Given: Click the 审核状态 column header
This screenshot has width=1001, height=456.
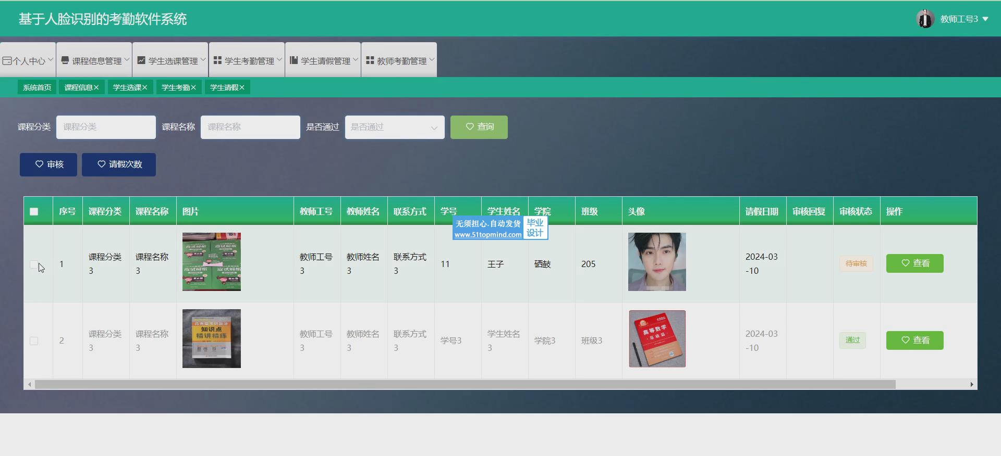Looking at the screenshot, I should point(856,211).
